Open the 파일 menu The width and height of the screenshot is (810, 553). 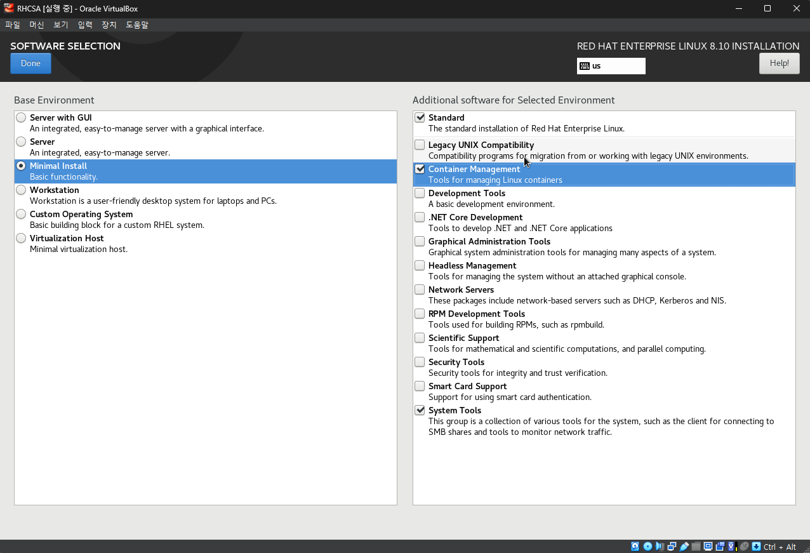click(x=13, y=25)
